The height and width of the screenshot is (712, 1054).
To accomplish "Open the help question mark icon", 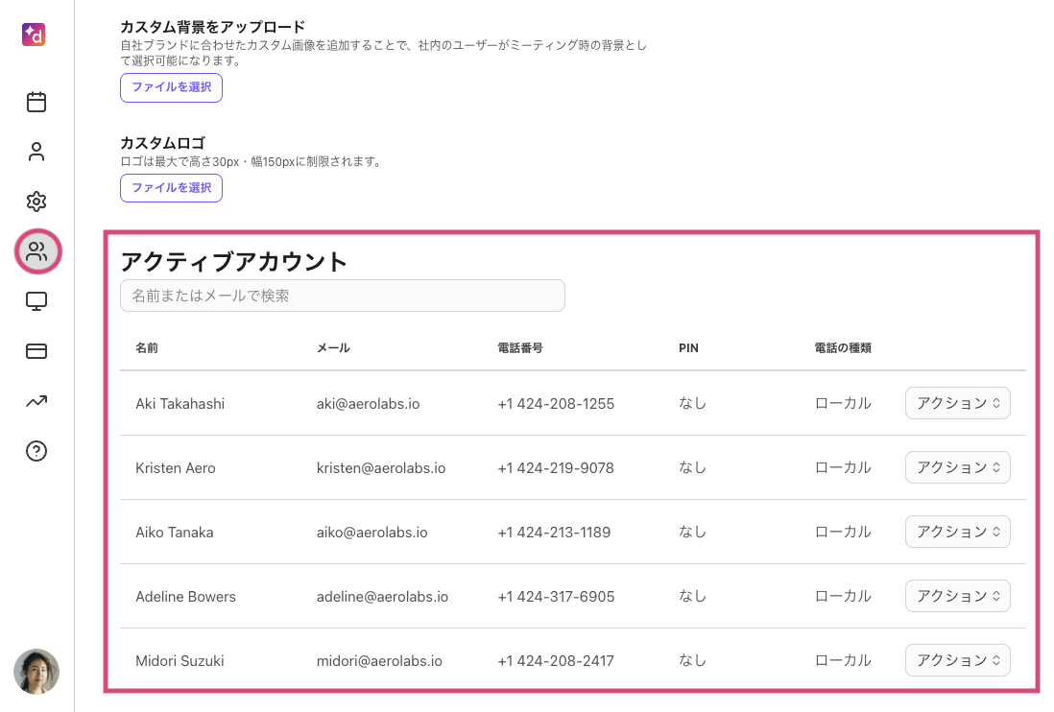I will pos(36,451).
